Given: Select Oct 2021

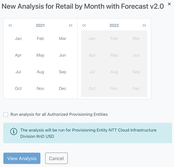Looking at the screenshot, I should (x=18, y=88).
